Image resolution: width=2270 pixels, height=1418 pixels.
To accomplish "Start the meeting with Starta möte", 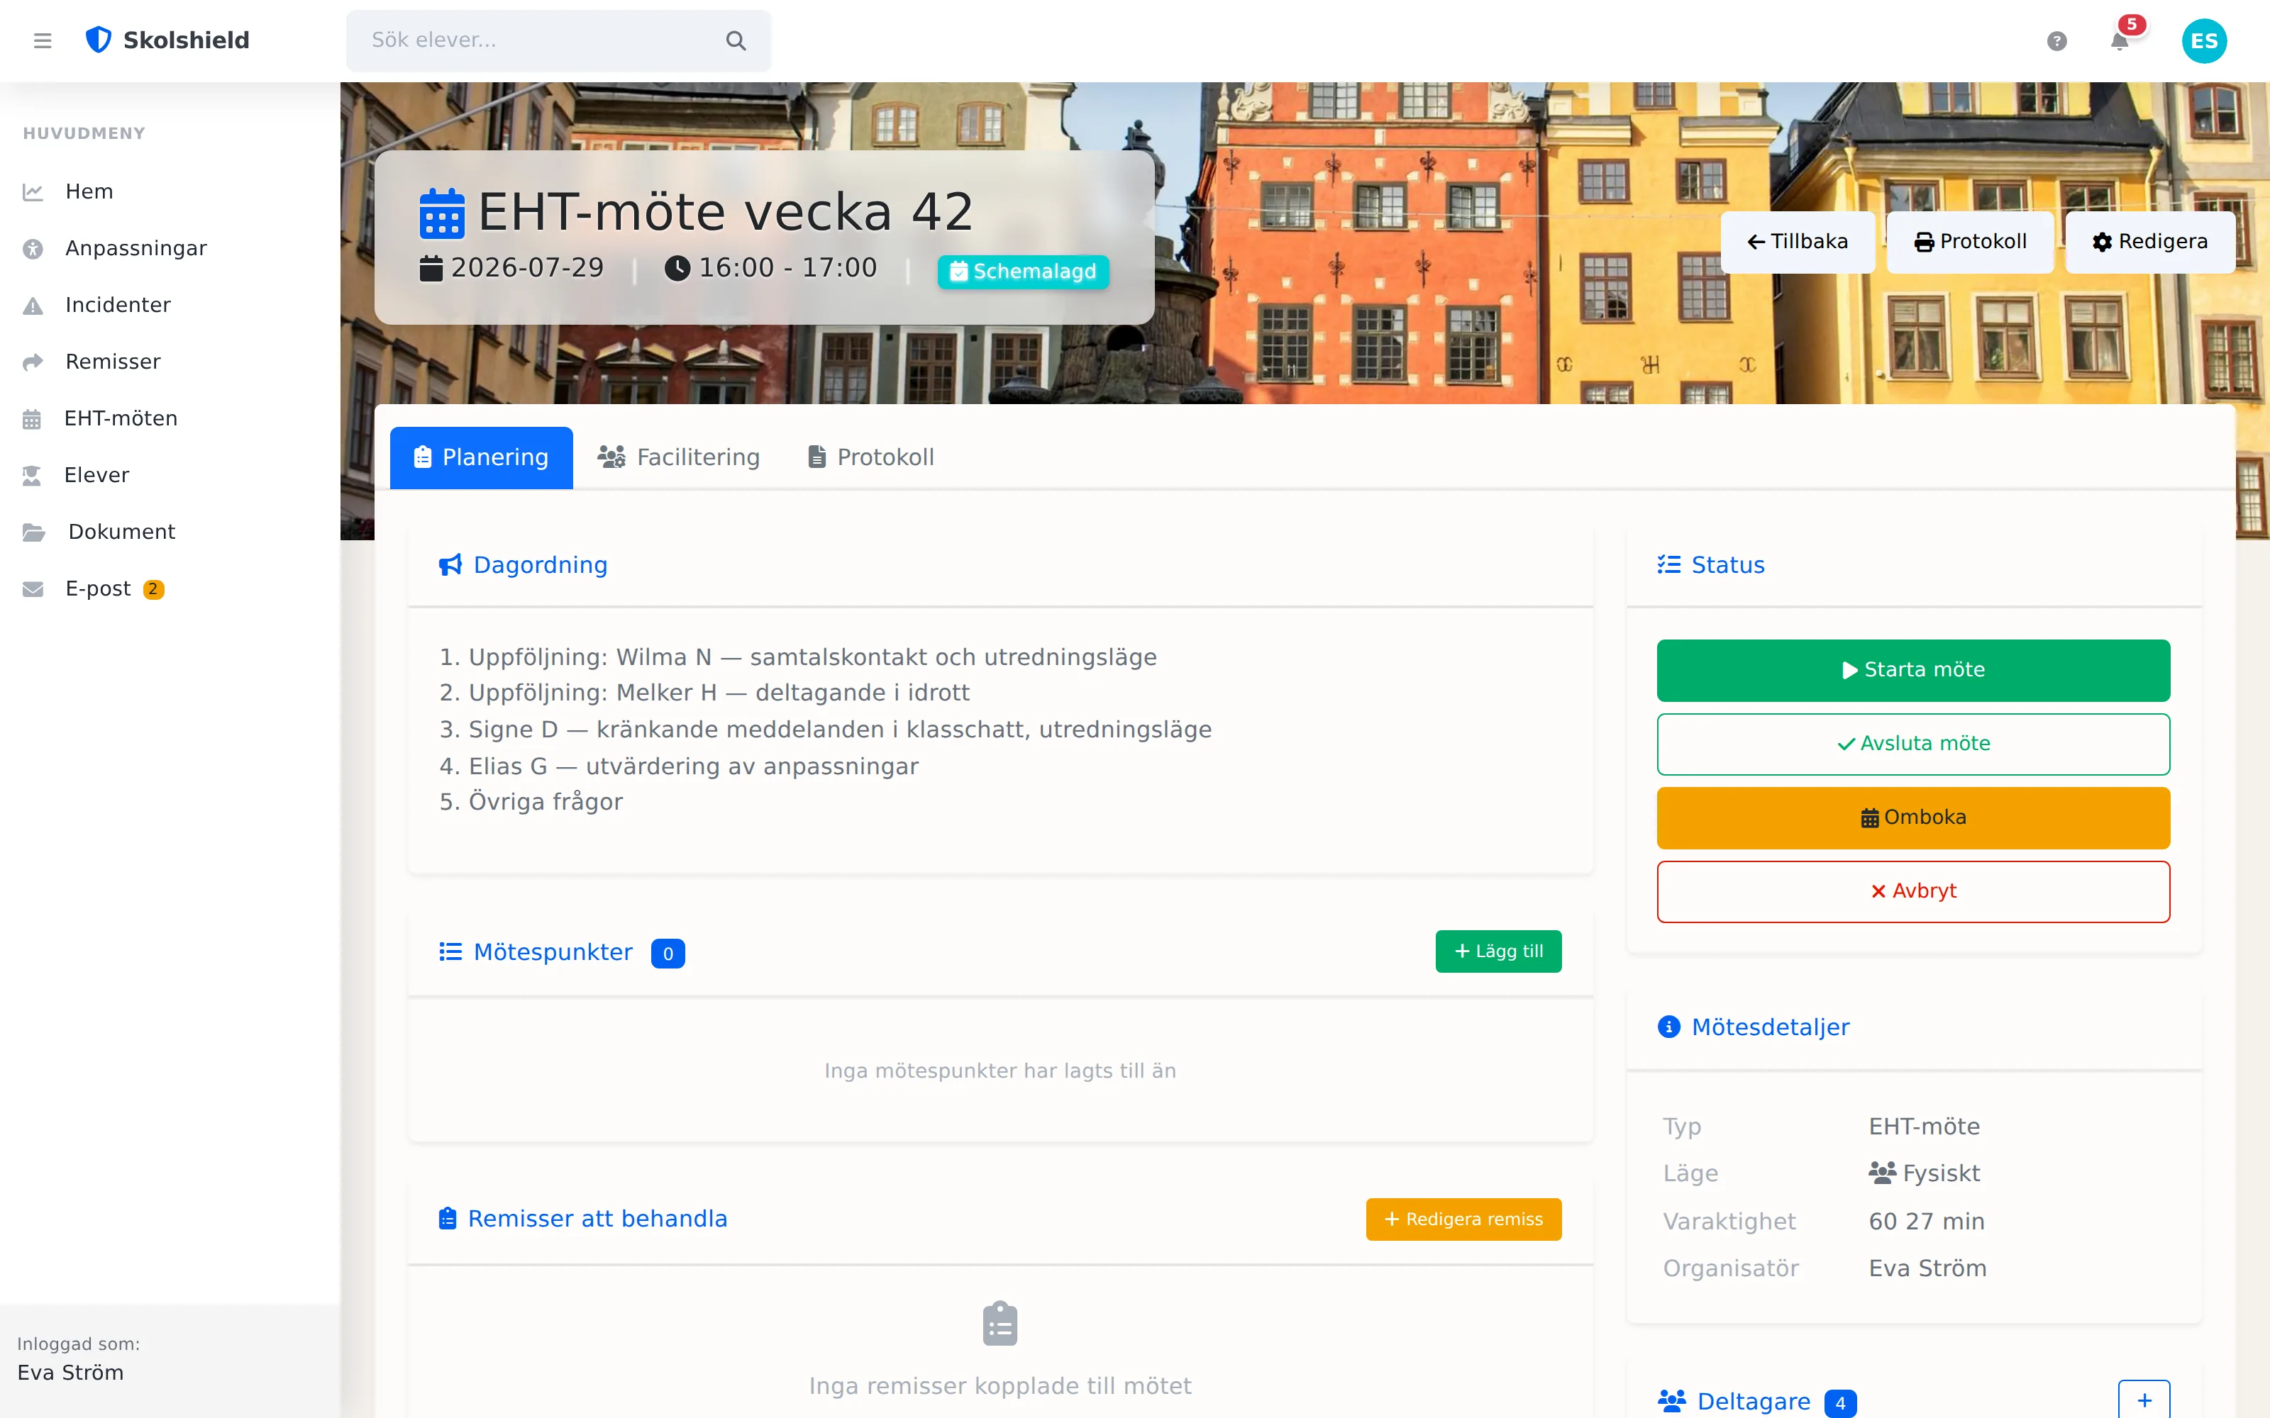I will click(x=1912, y=669).
